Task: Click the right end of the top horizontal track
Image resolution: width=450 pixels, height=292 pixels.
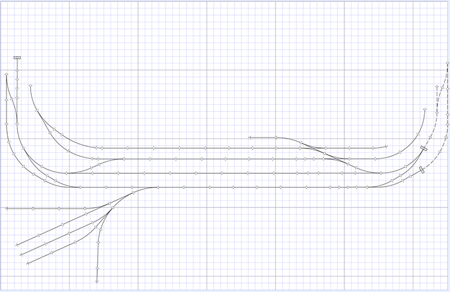Action: (387, 147)
